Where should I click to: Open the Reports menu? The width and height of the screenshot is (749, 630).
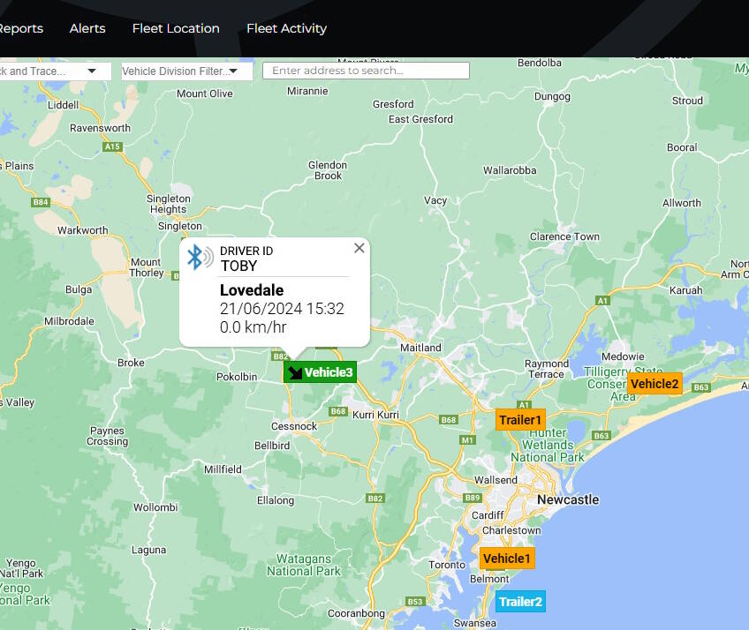coord(21,28)
